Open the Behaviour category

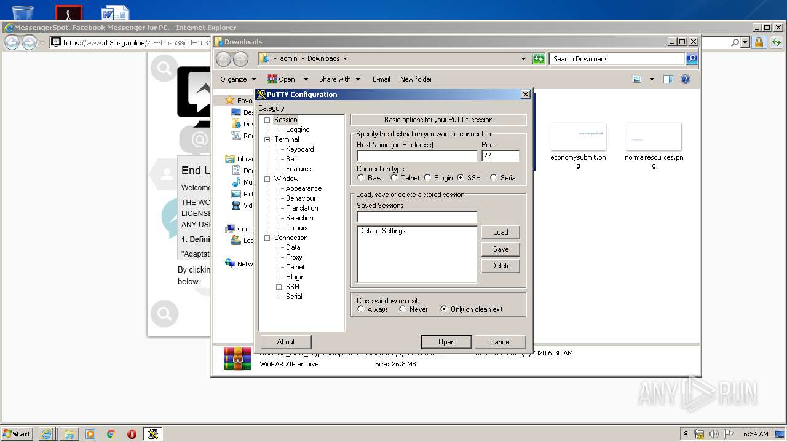301,198
